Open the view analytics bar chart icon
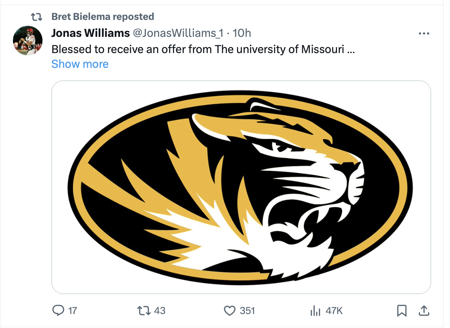Image resolution: width=450 pixels, height=328 pixels. 315,311
